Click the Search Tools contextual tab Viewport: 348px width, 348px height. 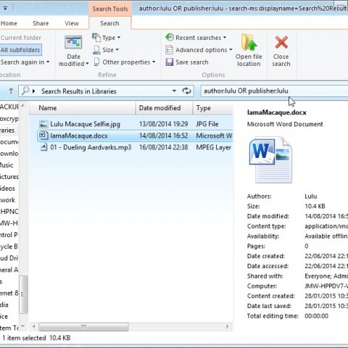click(x=110, y=9)
